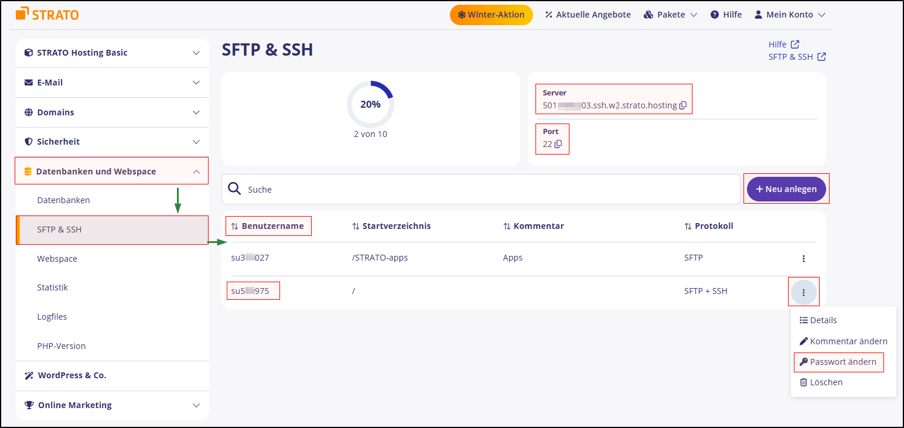Open the three-dot menu for SFTP + SSH row

[804, 292]
